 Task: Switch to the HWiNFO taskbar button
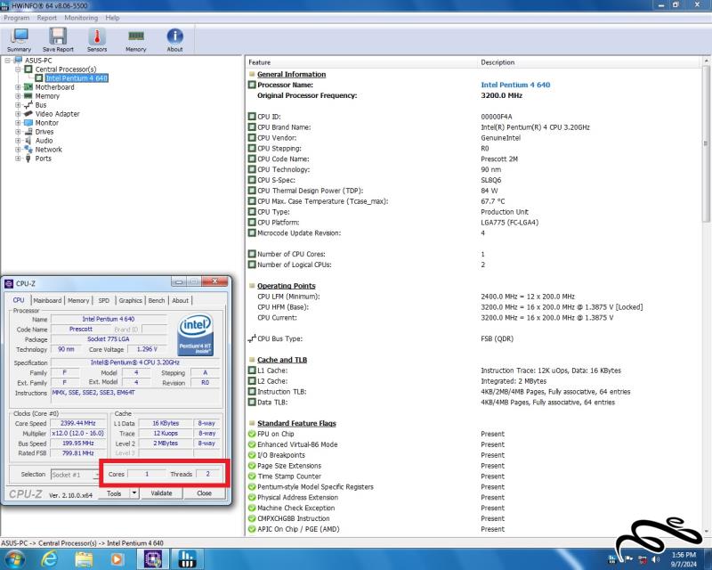[187, 558]
